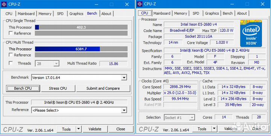Click the Specification field text

click(215, 50)
